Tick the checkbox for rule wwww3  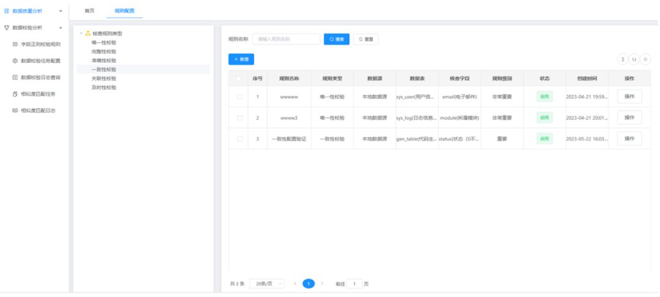coord(240,118)
